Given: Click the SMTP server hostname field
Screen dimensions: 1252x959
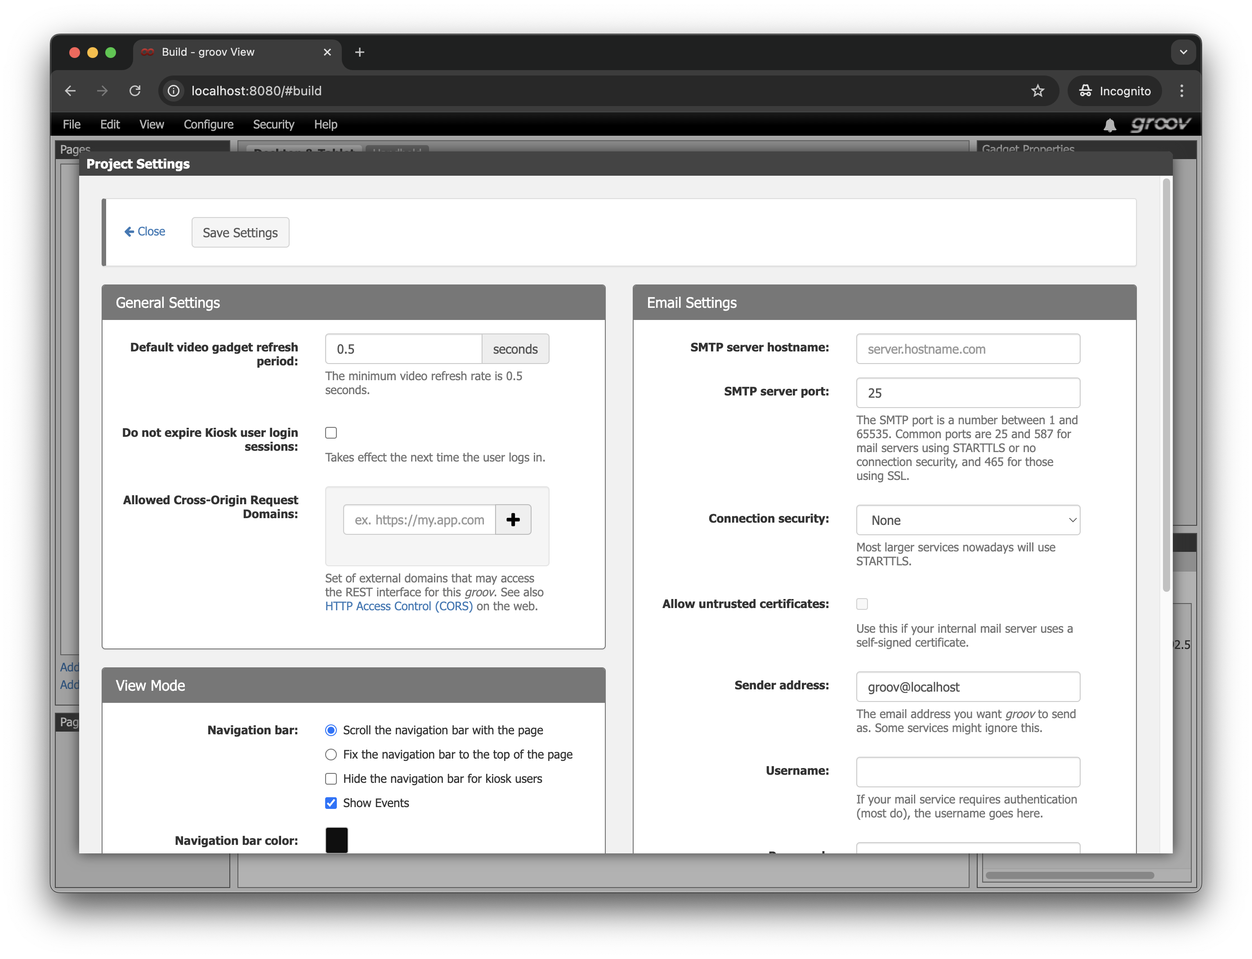Looking at the screenshot, I should coord(968,349).
